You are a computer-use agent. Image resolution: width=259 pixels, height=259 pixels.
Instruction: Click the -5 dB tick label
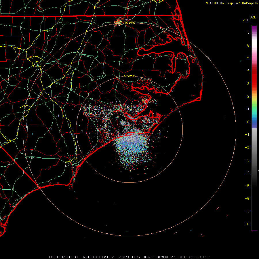click(x=247, y=186)
